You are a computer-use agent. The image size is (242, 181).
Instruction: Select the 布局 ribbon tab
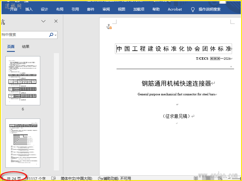tap(60, 9)
